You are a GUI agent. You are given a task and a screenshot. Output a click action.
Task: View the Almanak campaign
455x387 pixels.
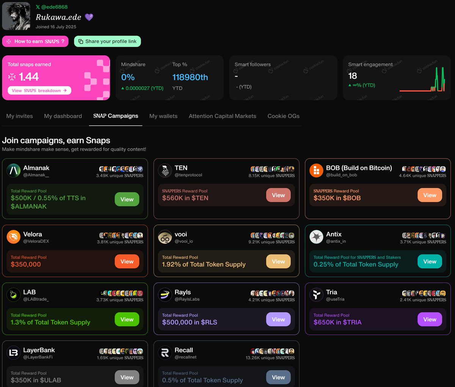127,199
